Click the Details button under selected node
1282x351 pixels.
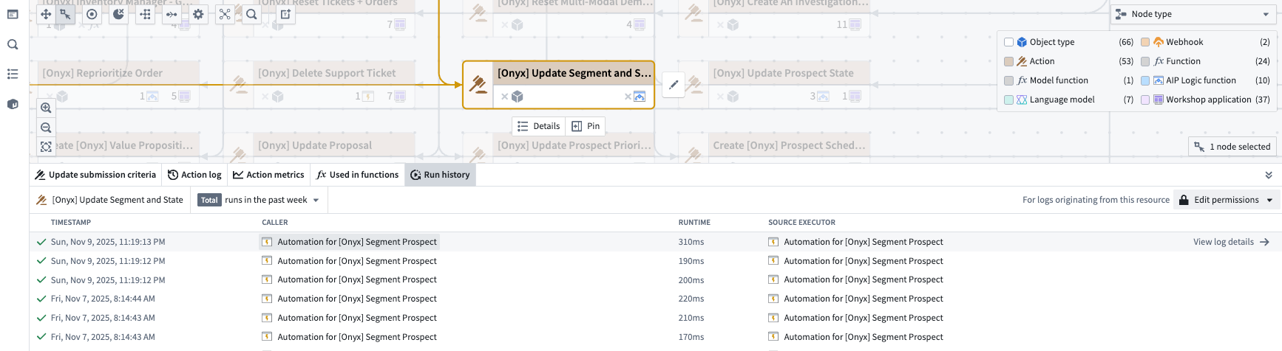[538, 126]
